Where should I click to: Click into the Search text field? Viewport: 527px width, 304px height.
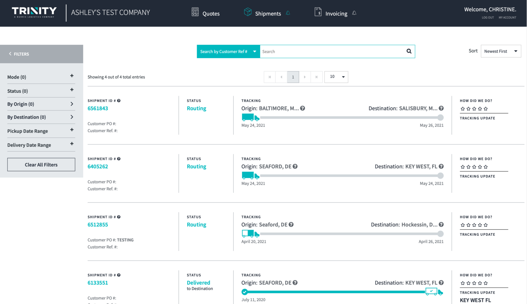click(x=331, y=51)
